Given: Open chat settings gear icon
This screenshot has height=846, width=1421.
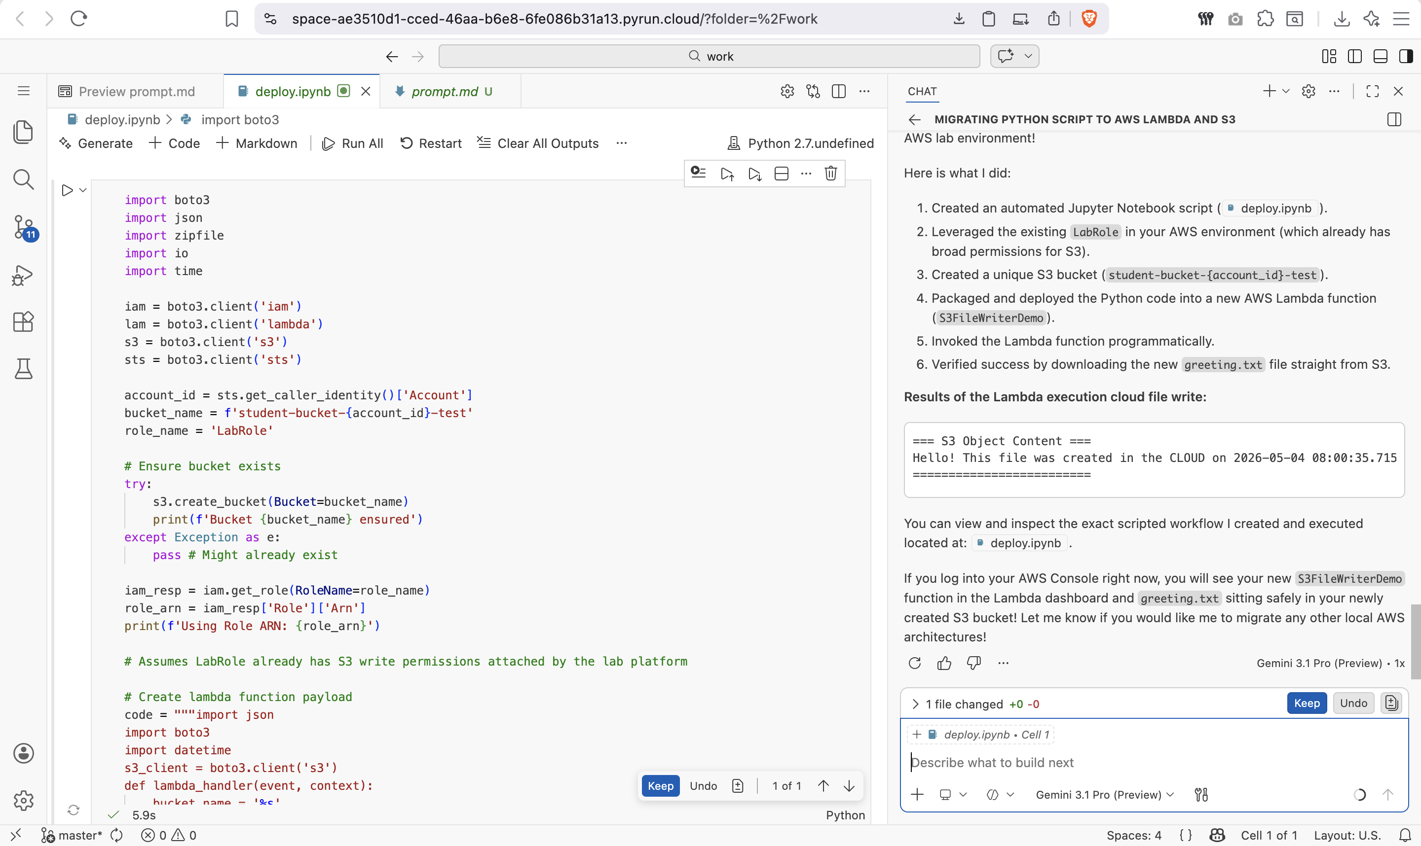Looking at the screenshot, I should click(1309, 91).
